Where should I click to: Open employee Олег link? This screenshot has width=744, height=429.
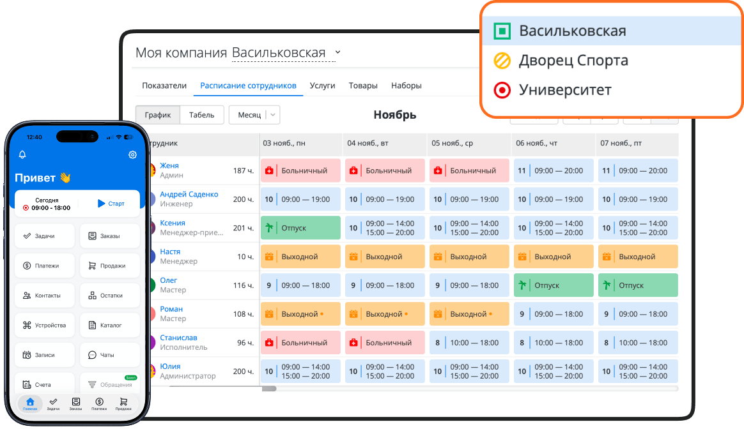(169, 280)
